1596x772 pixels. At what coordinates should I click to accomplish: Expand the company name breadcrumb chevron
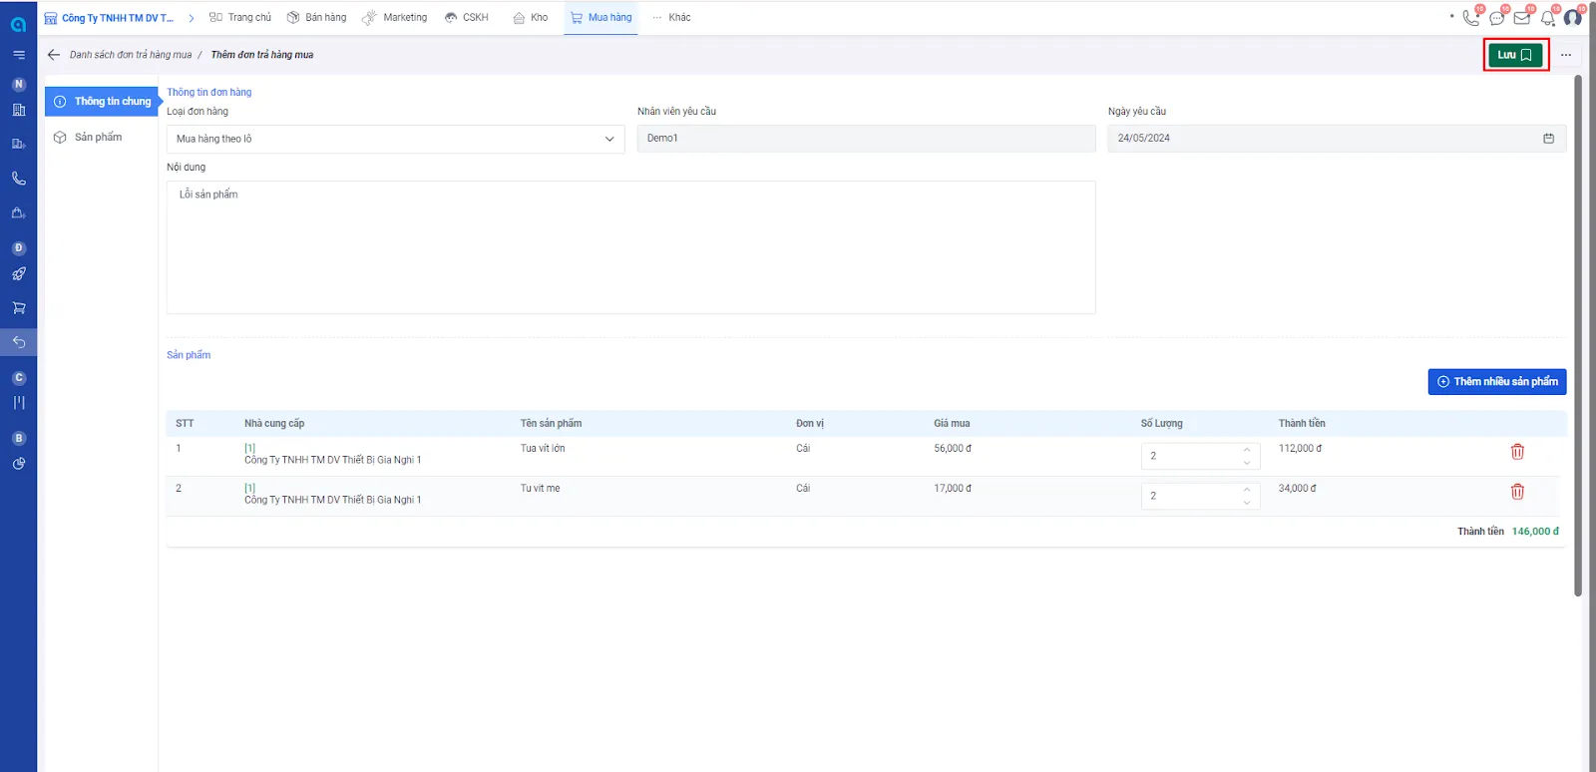click(x=191, y=18)
